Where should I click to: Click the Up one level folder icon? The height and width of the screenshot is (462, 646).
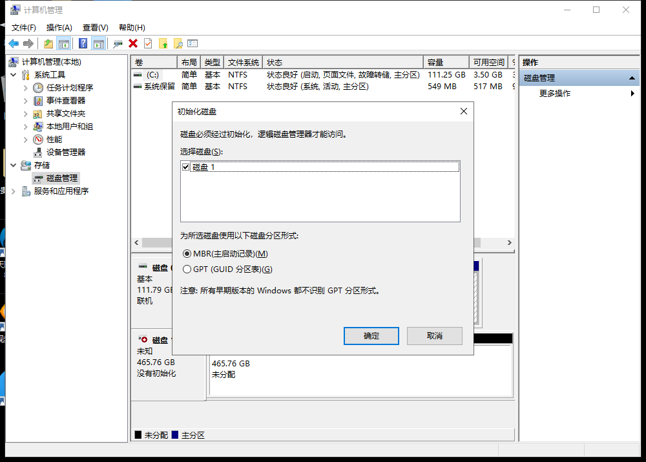pos(48,43)
